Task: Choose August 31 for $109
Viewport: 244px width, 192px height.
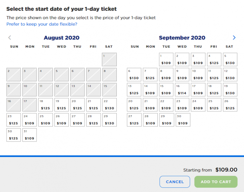Action: [29, 135]
